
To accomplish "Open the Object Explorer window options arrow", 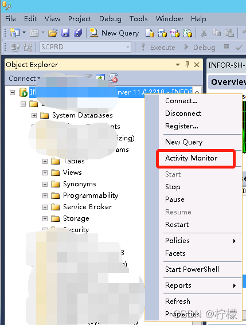I will pyautogui.click(x=178, y=65).
